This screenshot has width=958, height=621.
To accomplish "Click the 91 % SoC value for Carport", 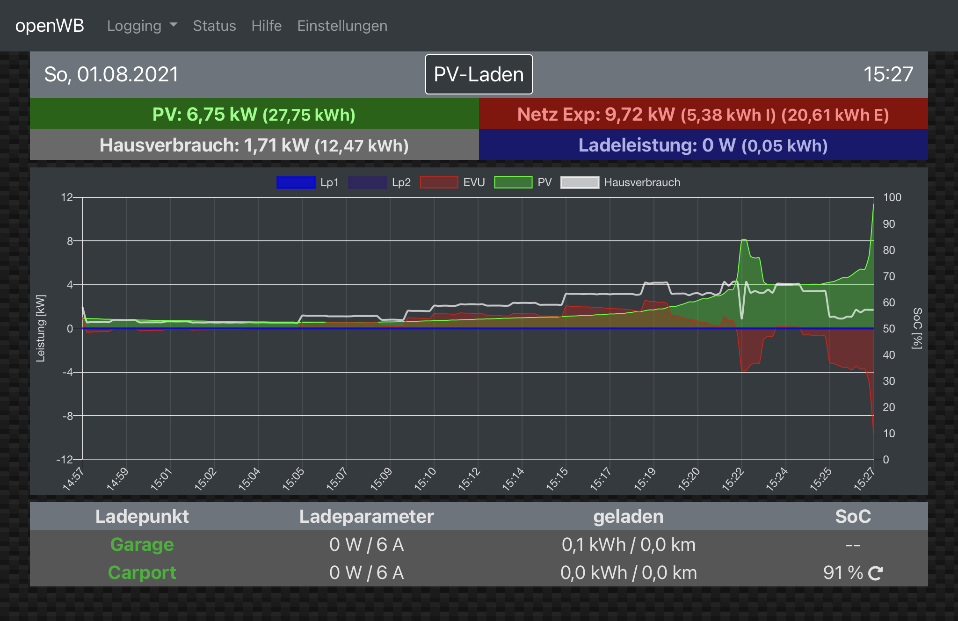I will coord(842,573).
